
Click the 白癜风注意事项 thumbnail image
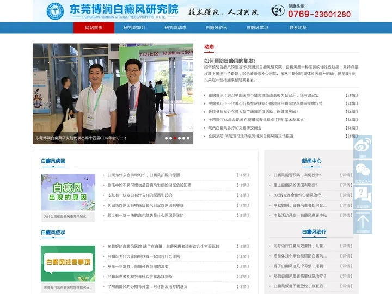pyautogui.click(x=68, y=264)
